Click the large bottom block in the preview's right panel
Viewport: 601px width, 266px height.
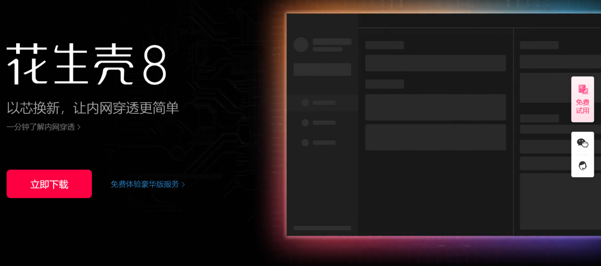point(559,202)
